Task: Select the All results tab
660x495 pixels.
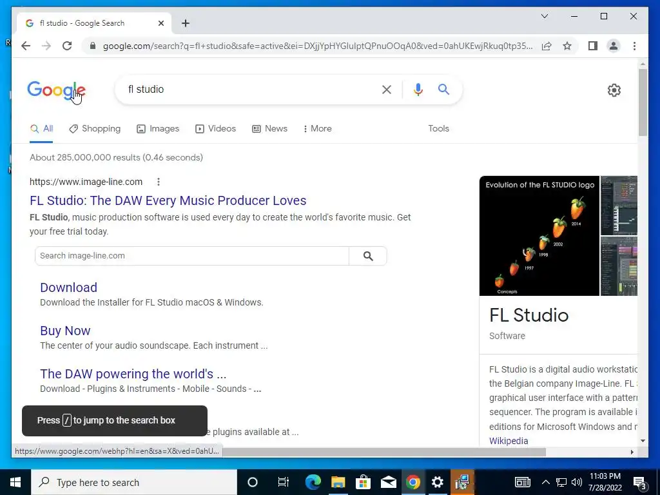Action: (41, 128)
